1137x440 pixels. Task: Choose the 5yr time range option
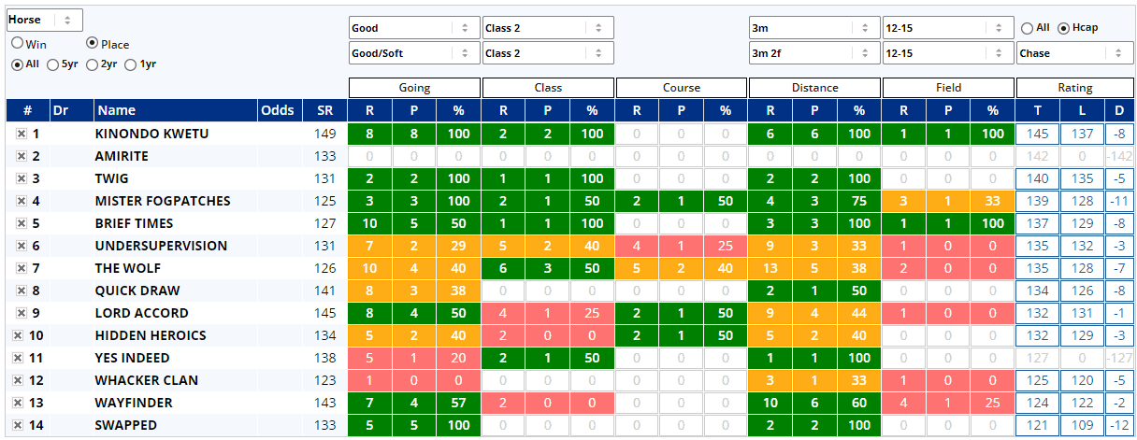coord(52,64)
